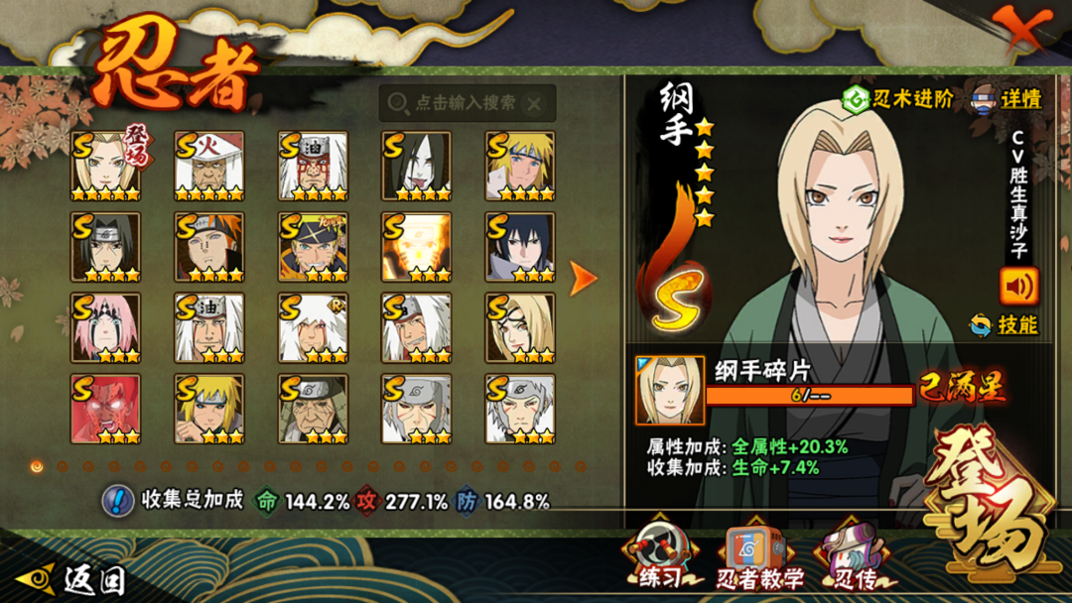Click the blue info icon beside 收集总加成
Image resolution: width=1072 pixels, height=603 pixels.
point(117,501)
